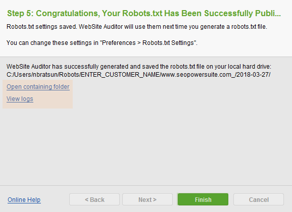Go back using the < Back button
The height and width of the screenshot is (212, 292).
(x=94, y=199)
